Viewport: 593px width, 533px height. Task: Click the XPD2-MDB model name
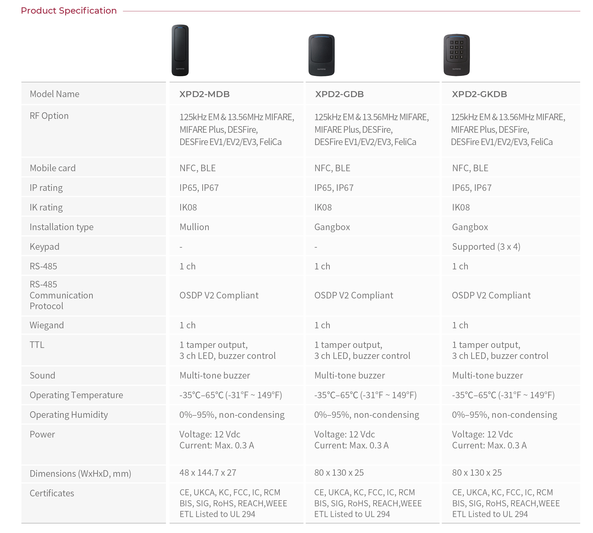point(205,94)
